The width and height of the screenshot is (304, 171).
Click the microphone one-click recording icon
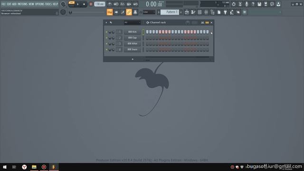(247, 4)
